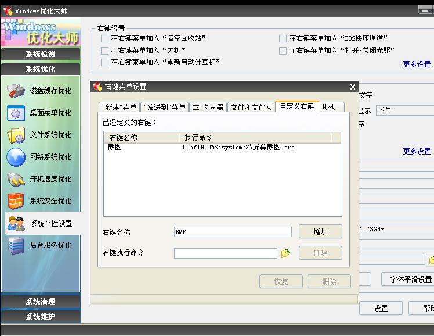Click browse folder icon beside 右键执行命令
This screenshot has height=336, width=434.
point(285,253)
